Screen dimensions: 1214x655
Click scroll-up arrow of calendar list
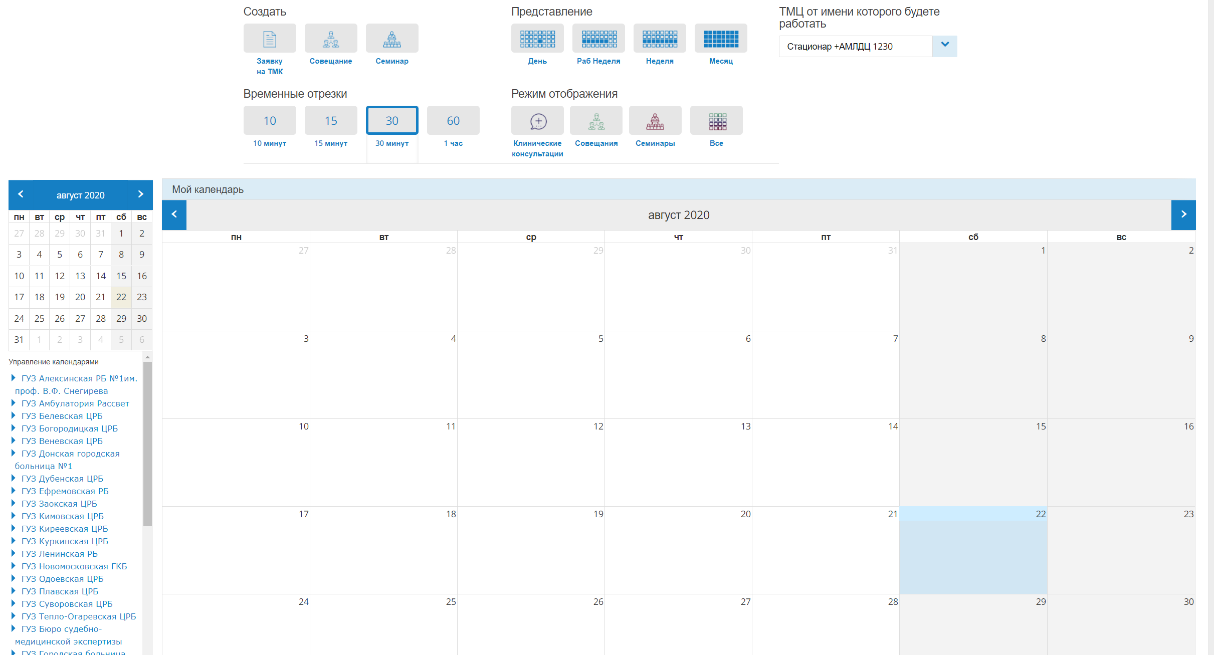pyautogui.click(x=147, y=357)
